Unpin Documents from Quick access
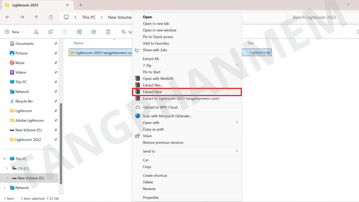 [55, 44]
